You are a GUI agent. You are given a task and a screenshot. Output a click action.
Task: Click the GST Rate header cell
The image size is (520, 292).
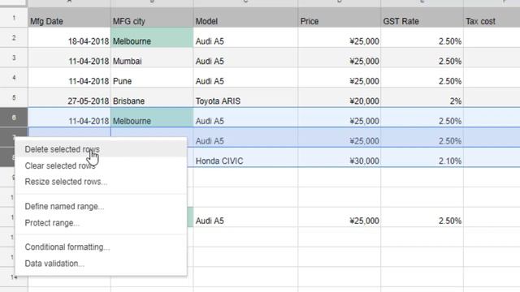pyautogui.click(x=422, y=18)
